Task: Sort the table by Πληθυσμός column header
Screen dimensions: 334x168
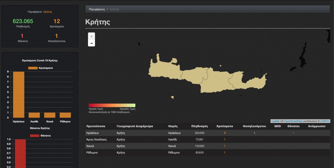Action: [199, 126]
